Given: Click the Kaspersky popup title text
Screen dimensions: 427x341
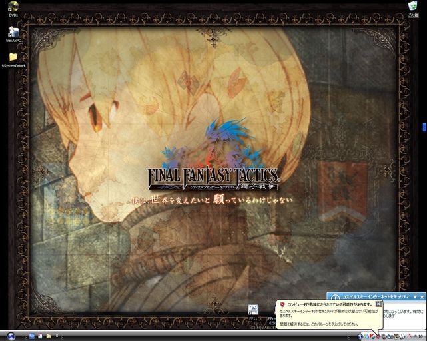Looking at the screenshot, I should [376, 296].
